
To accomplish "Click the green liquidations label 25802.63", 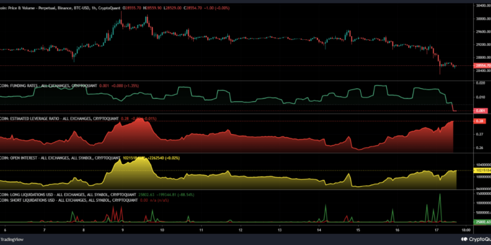I will tap(482, 222).
